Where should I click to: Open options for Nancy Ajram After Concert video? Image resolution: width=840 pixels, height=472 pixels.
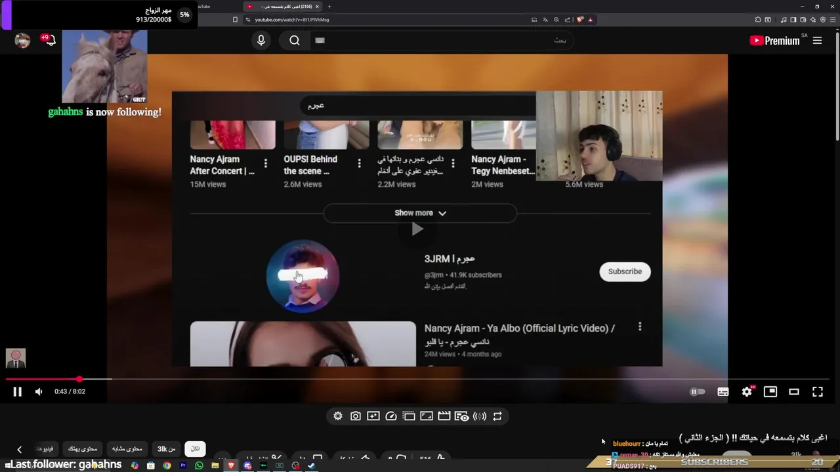(x=266, y=163)
